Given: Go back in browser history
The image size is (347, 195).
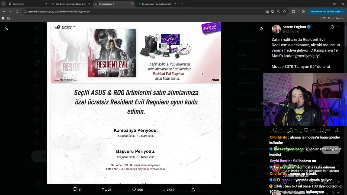Looking at the screenshot, I should coord(4,12).
